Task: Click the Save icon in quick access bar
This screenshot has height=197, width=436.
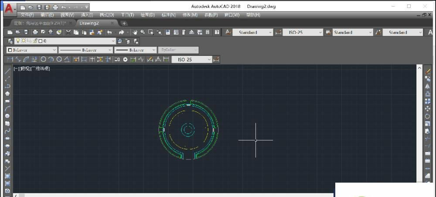Action: 39,7
